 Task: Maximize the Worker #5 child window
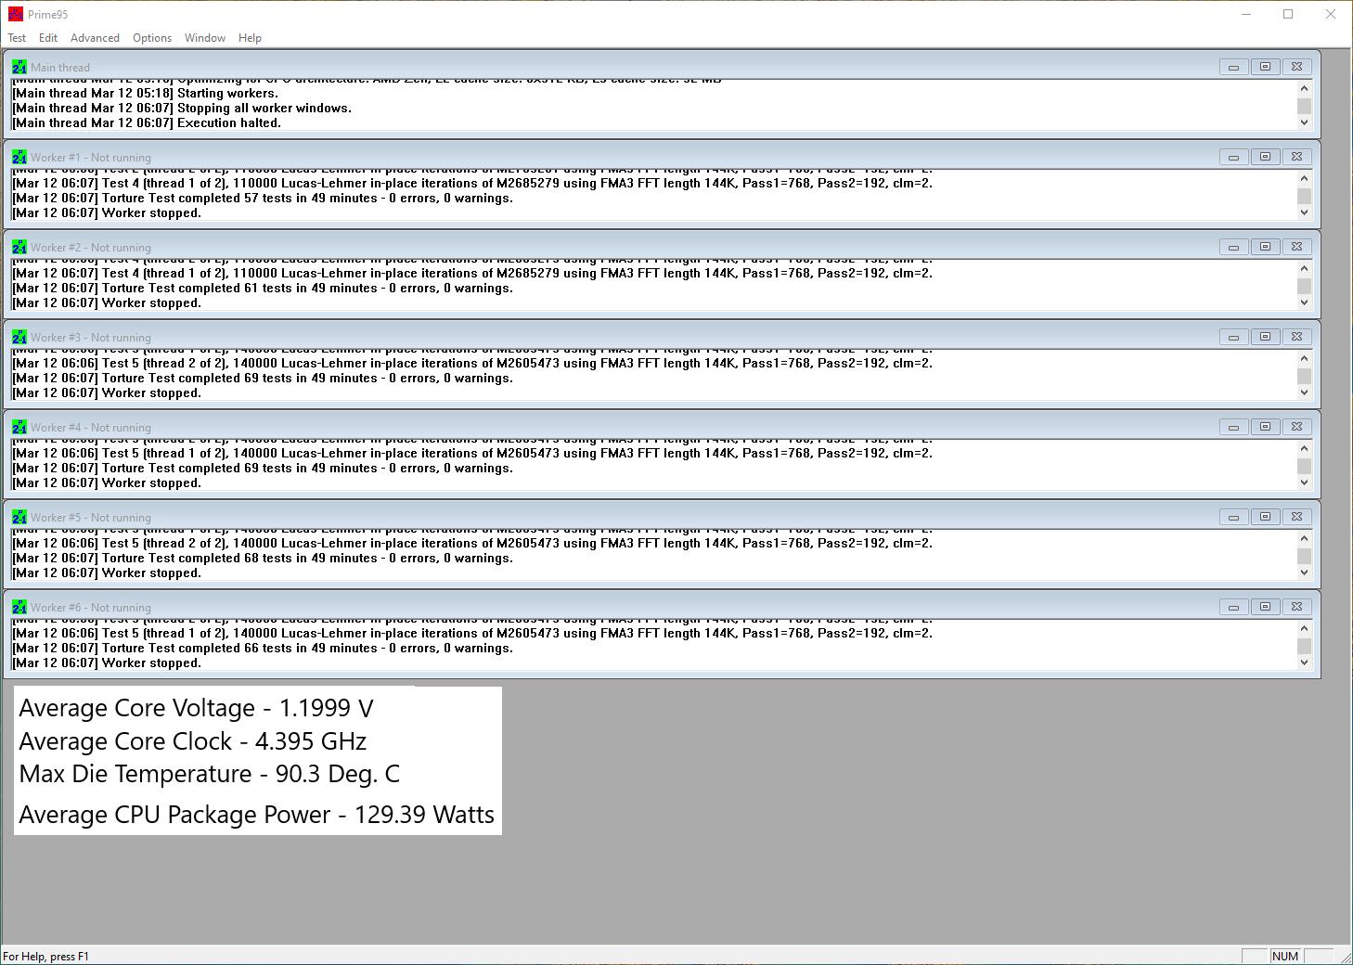[x=1265, y=517]
